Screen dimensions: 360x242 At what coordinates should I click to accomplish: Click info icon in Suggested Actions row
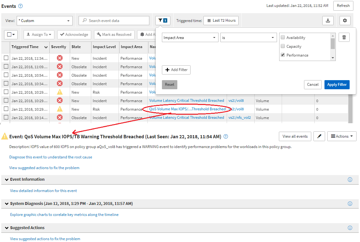350,228
